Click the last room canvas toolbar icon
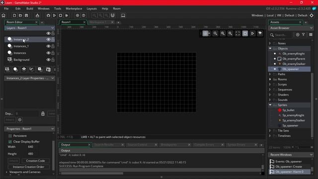The image size is (318, 179). 260,33
